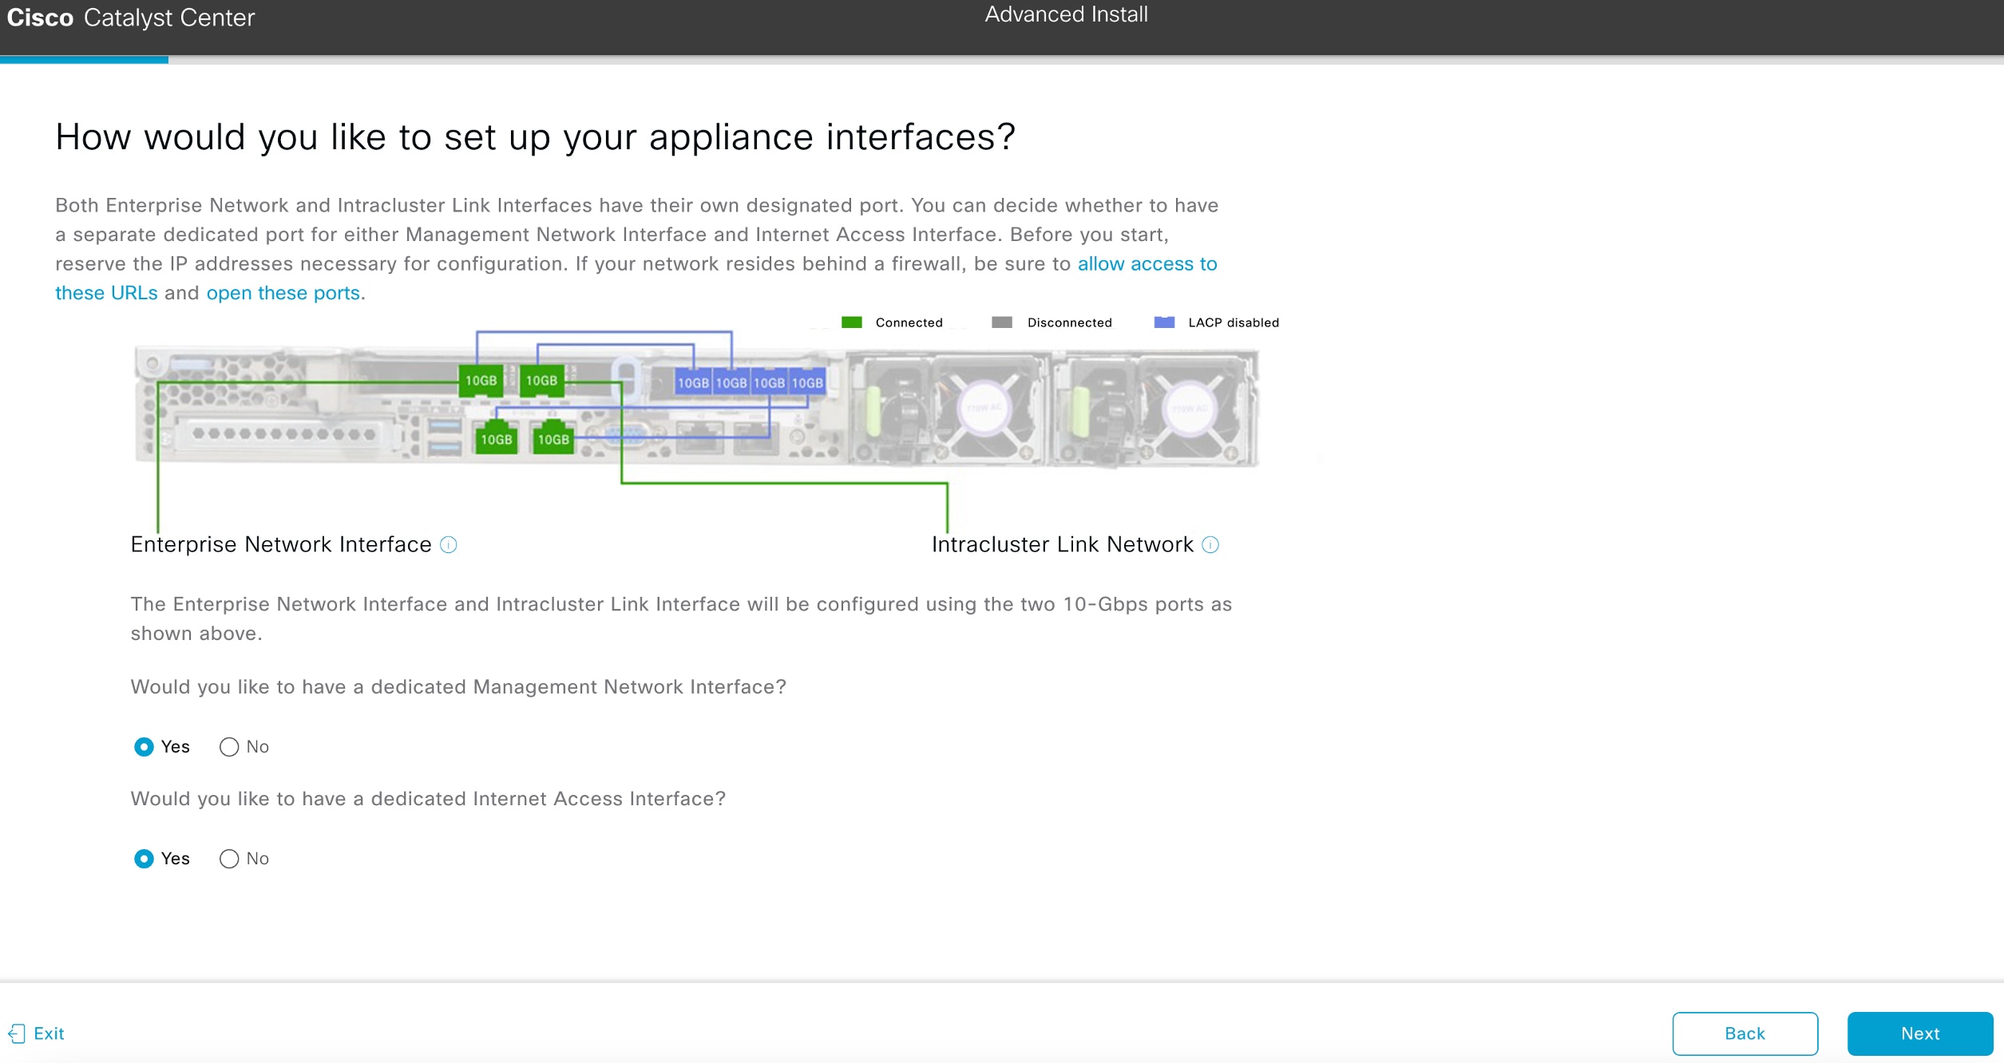Viewport: 2004px width, 1063px height.
Task: Open the open these ports link
Action: tap(283, 293)
